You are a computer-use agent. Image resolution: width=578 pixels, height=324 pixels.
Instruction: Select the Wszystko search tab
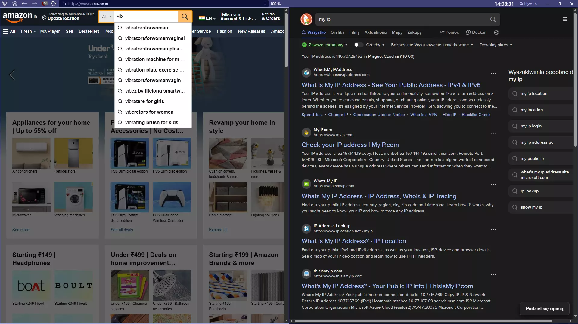pyautogui.click(x=314, y=32)
